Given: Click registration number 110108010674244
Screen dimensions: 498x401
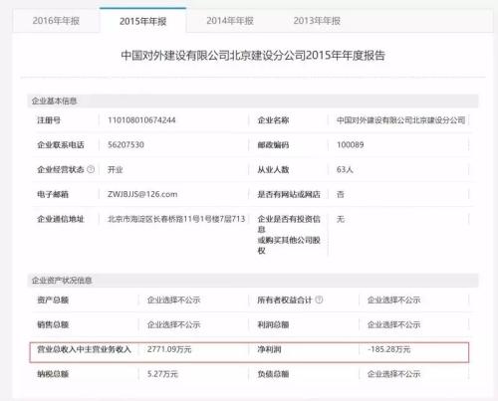Looking at the screenshot, I should [x=141, y=120].
